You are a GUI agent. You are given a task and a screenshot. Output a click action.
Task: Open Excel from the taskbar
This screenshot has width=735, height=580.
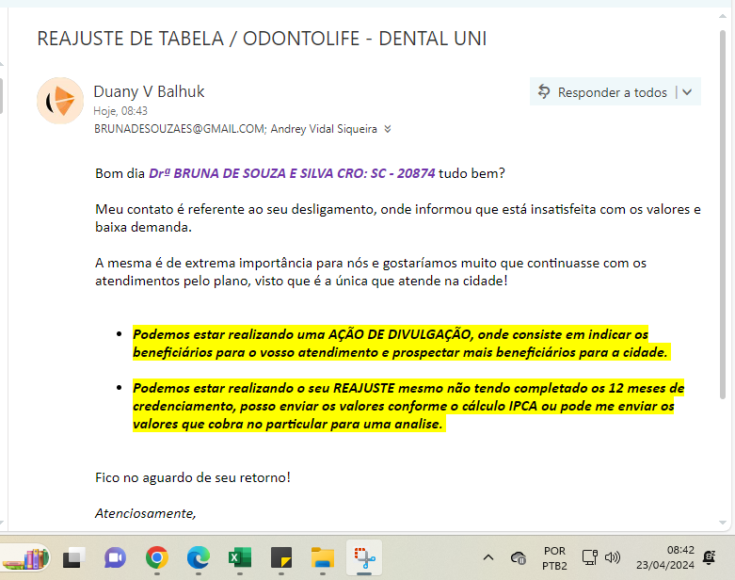pos(240,558)
